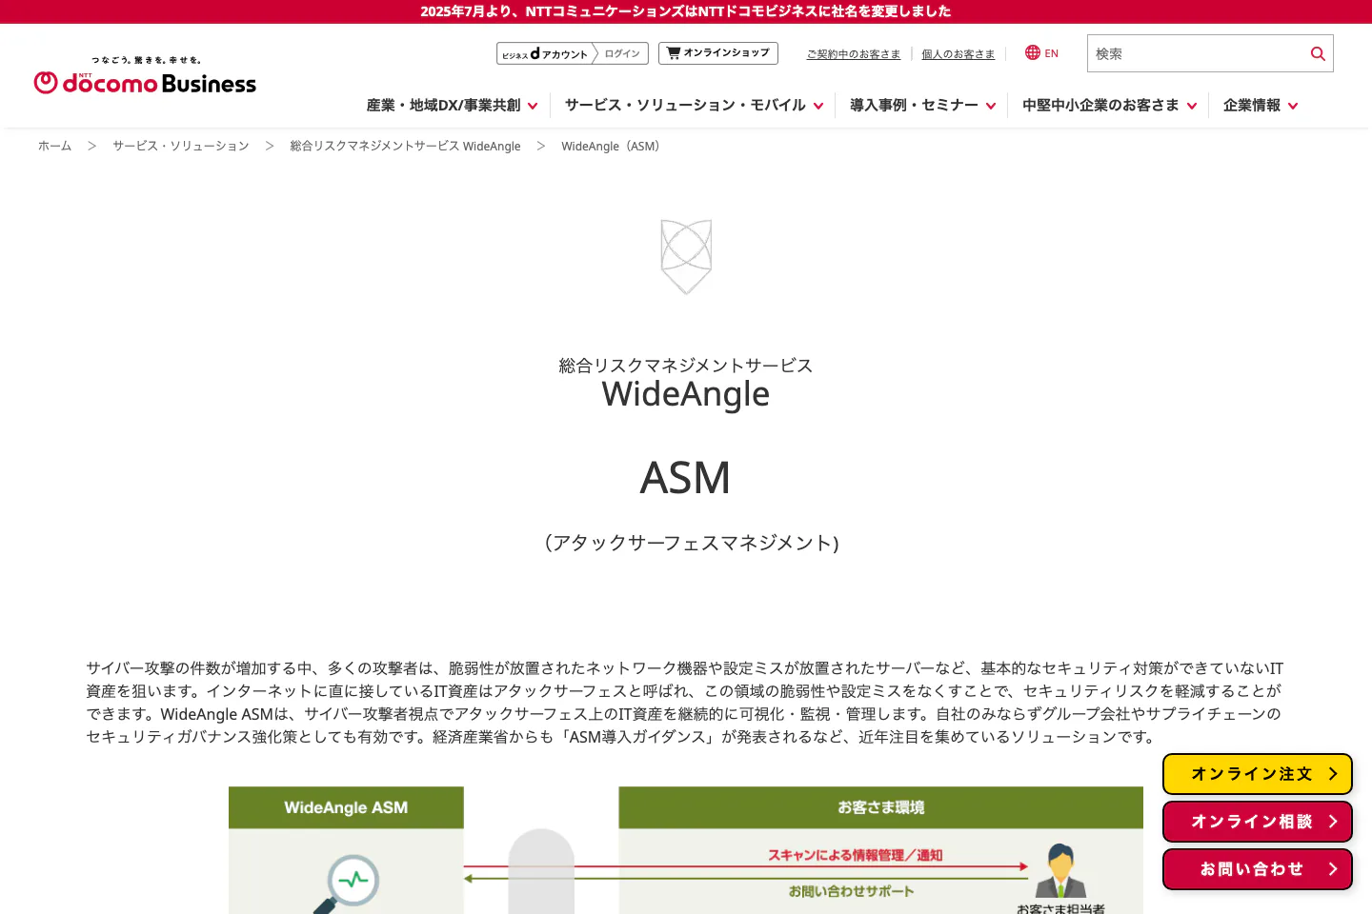1372x914 pixels.
Task: Open ご契約中のお客さま link
Action: [x=853, y=54]
